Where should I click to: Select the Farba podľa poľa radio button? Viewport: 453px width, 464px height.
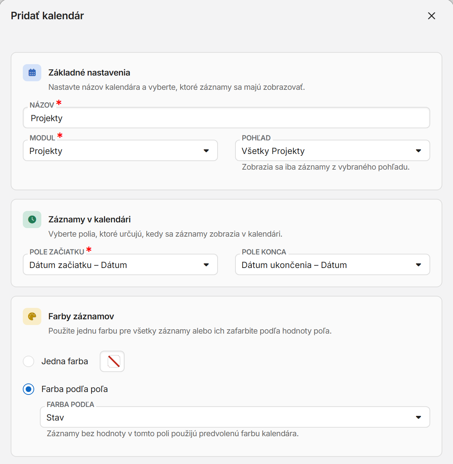[28, 389]
